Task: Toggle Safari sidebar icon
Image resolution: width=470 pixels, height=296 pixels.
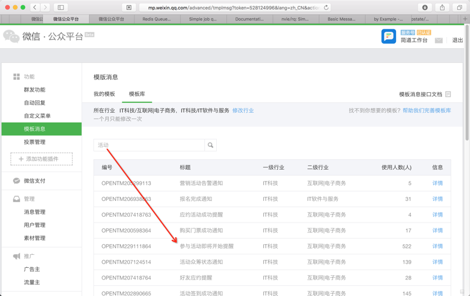Action: (61, 8)
